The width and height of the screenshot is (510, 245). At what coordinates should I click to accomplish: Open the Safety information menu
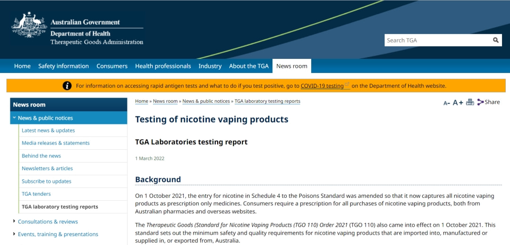click(63, 66)
